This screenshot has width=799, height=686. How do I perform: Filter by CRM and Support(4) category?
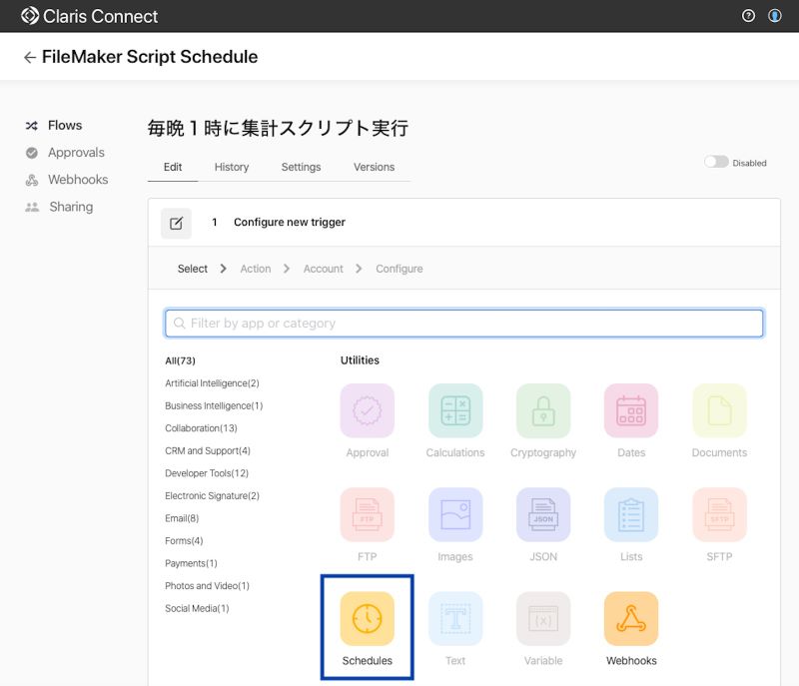pos(208,450)
